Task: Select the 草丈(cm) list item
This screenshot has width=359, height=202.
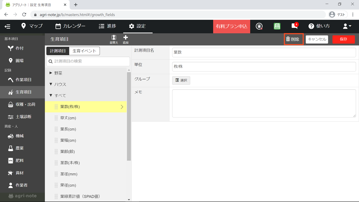Action: (86, 118)
